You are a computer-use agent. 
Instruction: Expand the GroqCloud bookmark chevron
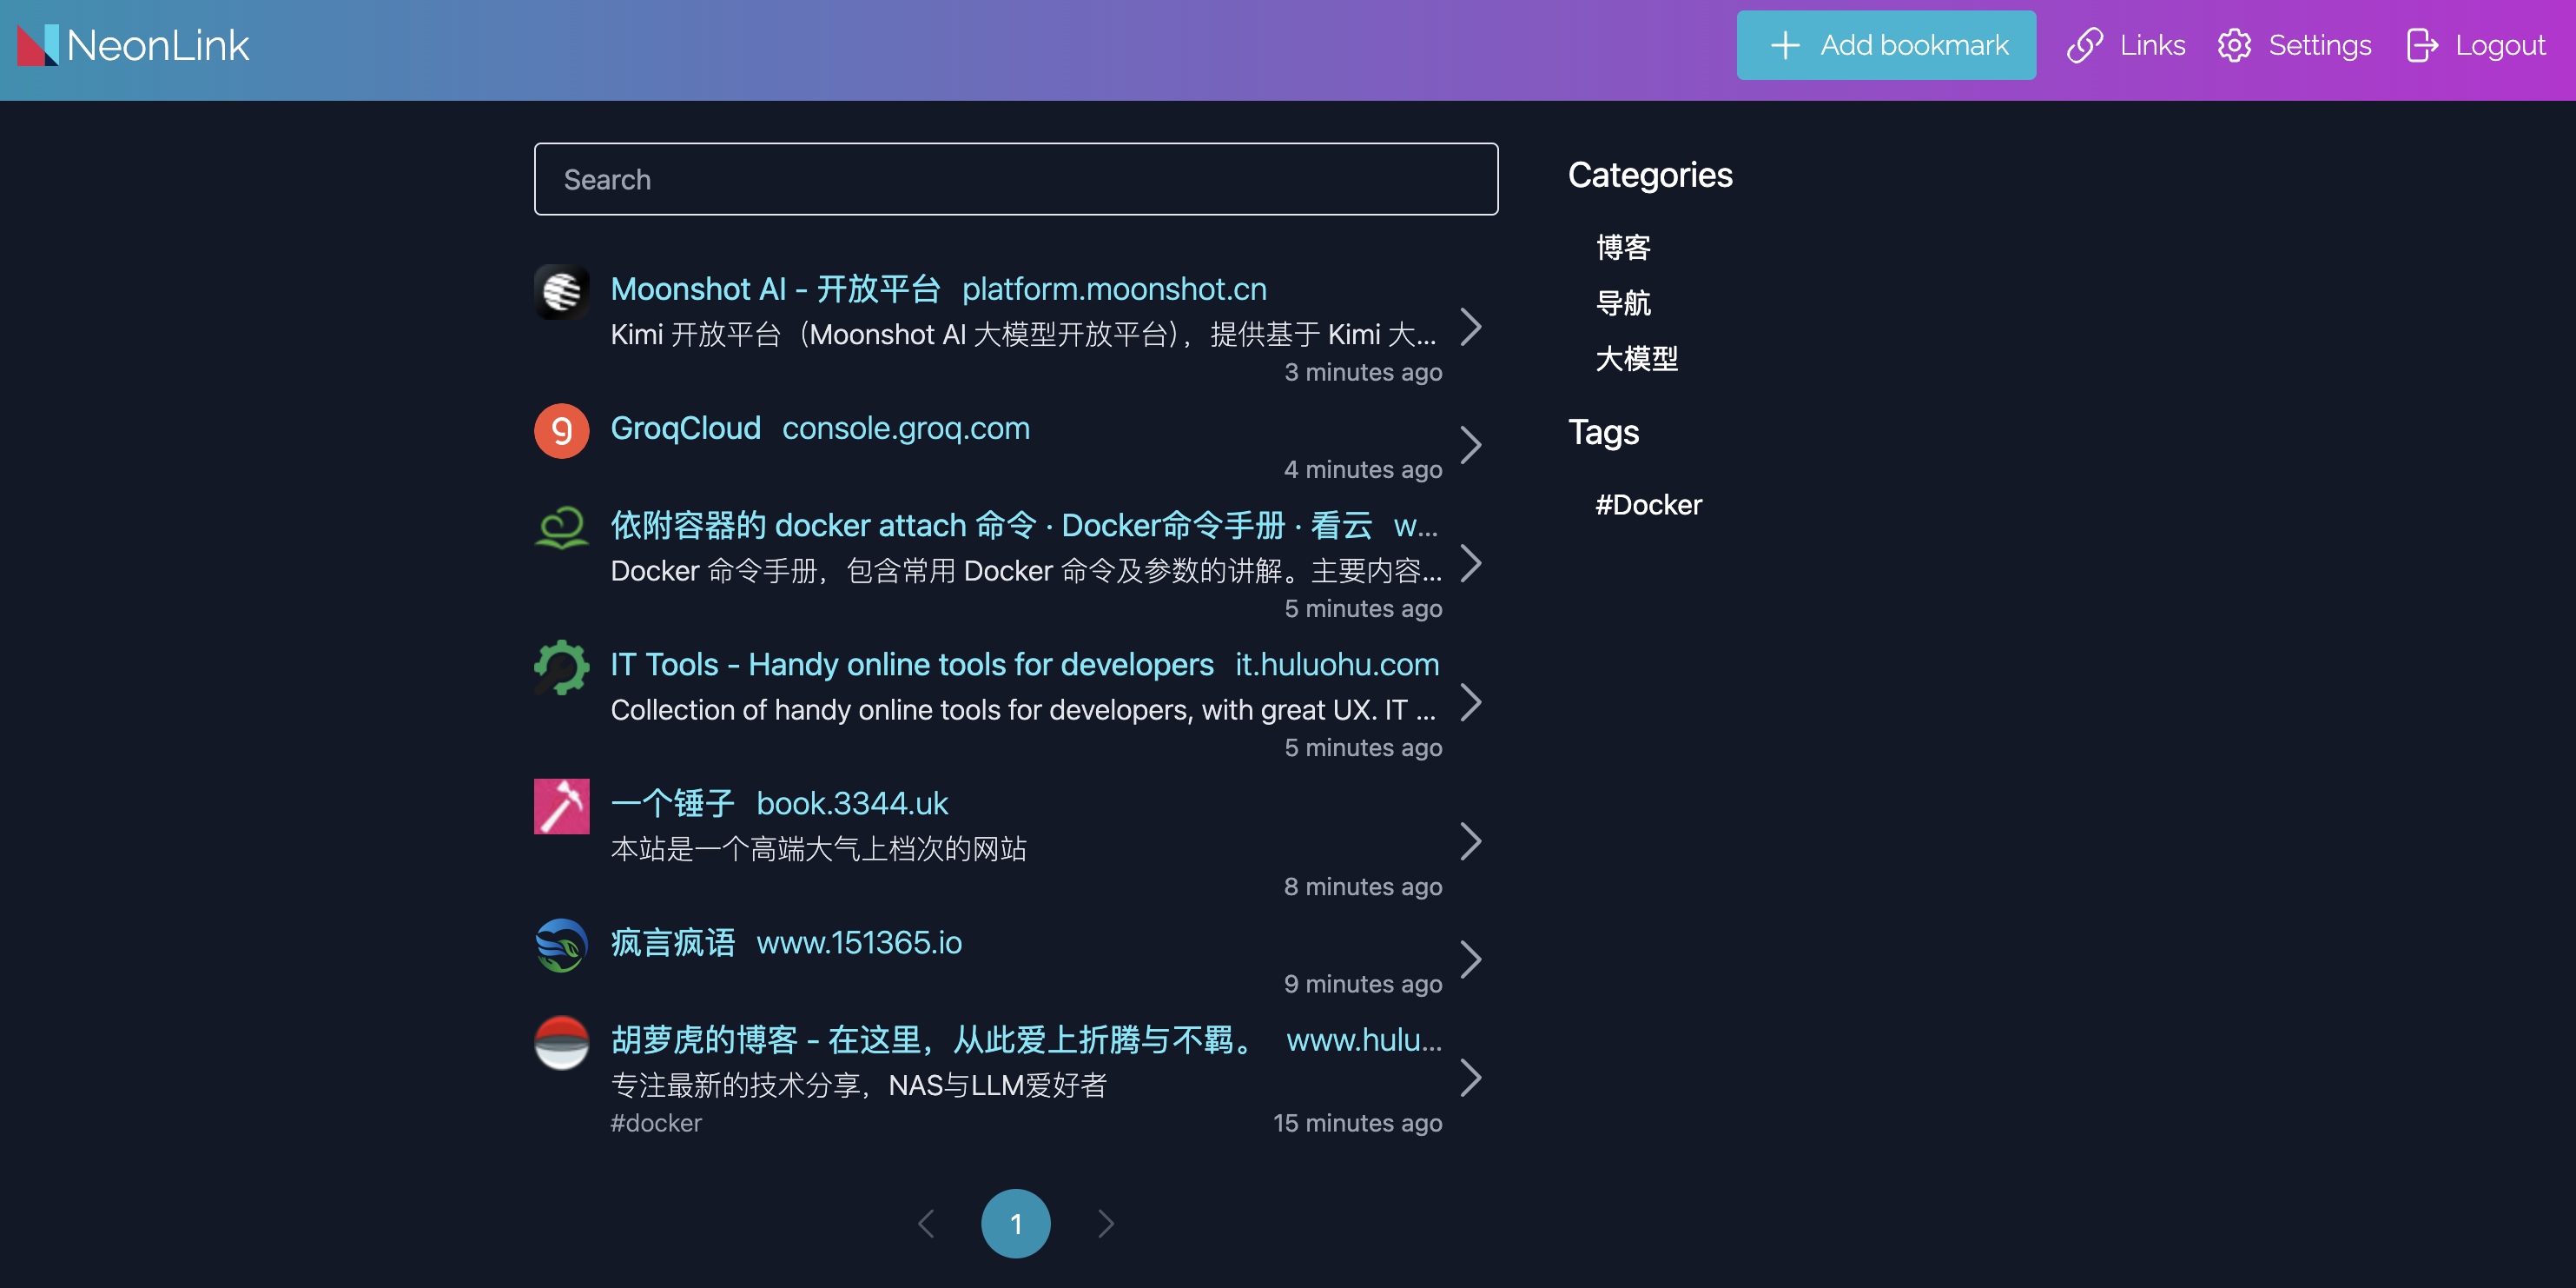[1470, 445]
